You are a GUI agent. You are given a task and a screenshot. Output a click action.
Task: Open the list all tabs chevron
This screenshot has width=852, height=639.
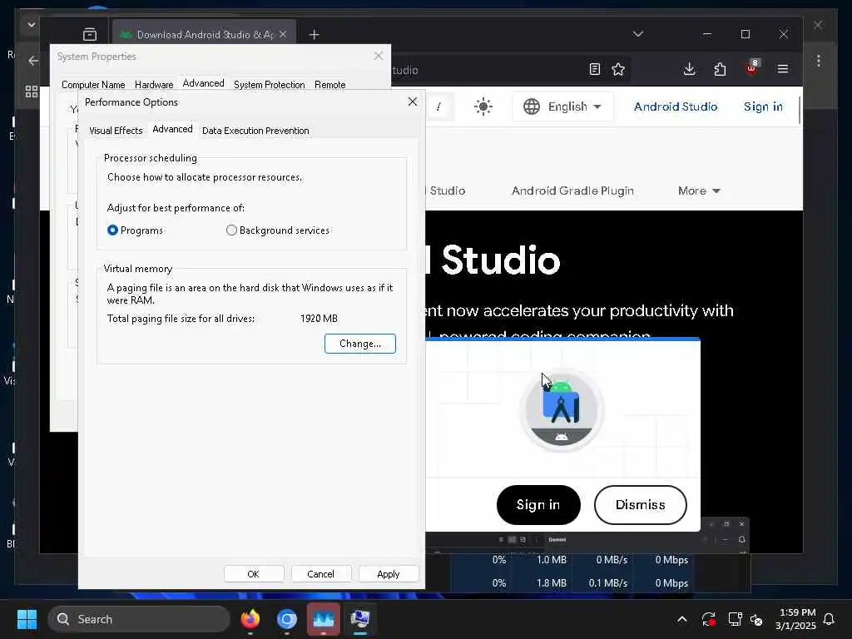pos(638,33)
